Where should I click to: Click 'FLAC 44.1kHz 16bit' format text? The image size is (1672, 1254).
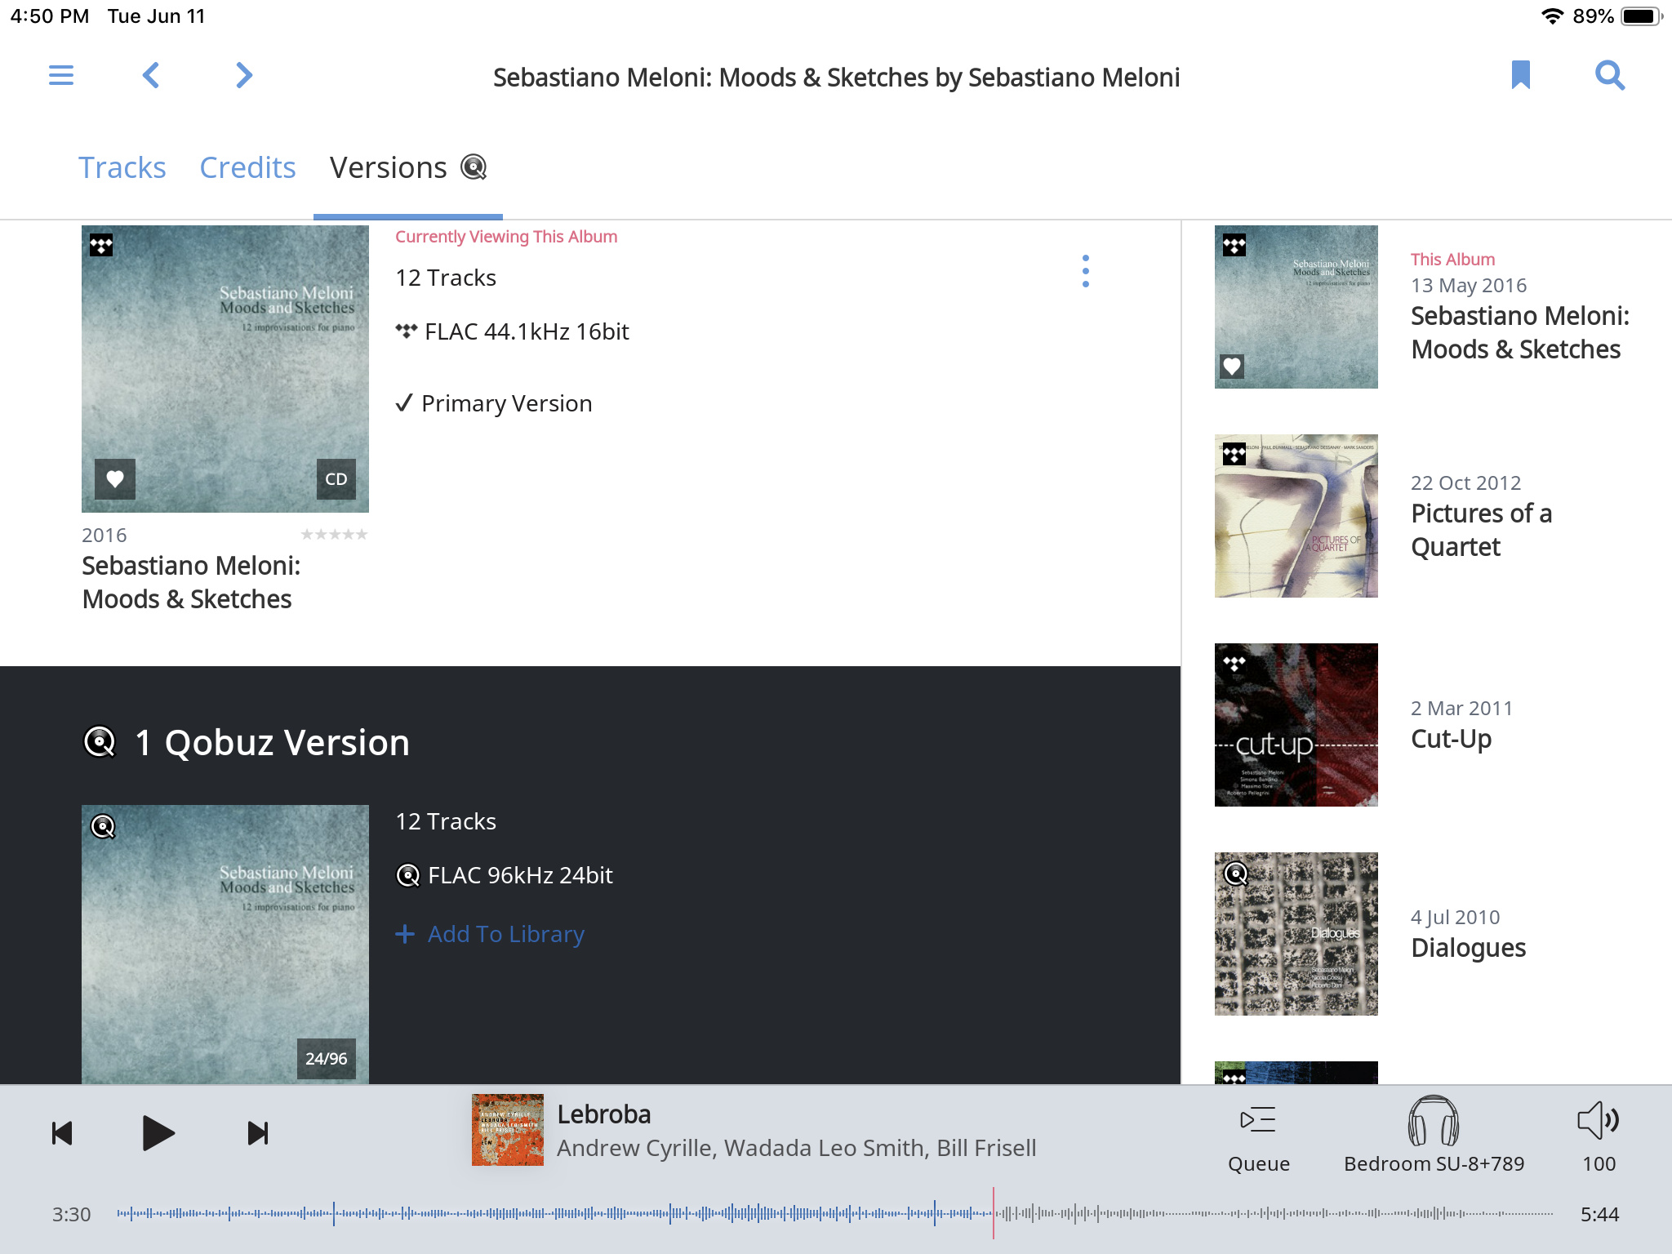coord(527,331)
